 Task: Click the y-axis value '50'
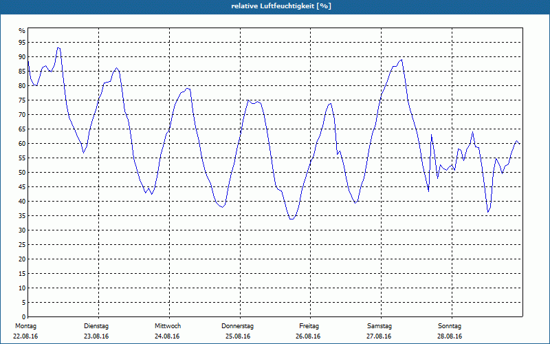(22, 173)
